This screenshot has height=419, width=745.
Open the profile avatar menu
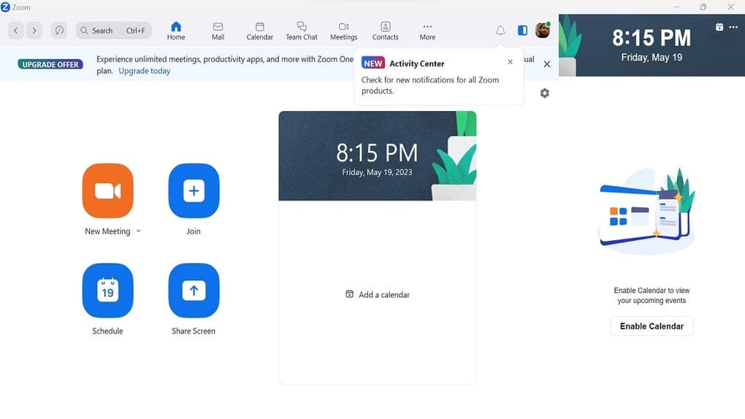[x=542, y=31]
